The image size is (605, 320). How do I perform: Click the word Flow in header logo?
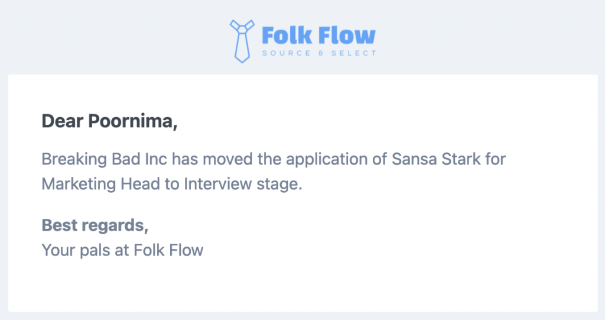[347, 35]
